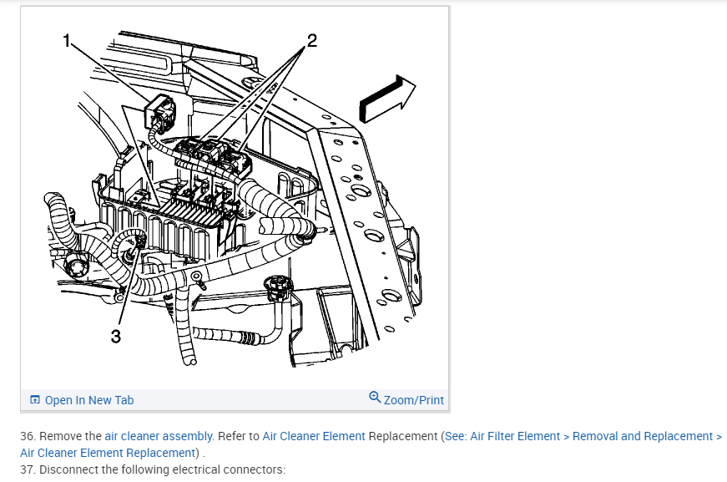Select the Zoom/Print text link
The width and height of the screenshot is (727, 482).
(413, 400)
